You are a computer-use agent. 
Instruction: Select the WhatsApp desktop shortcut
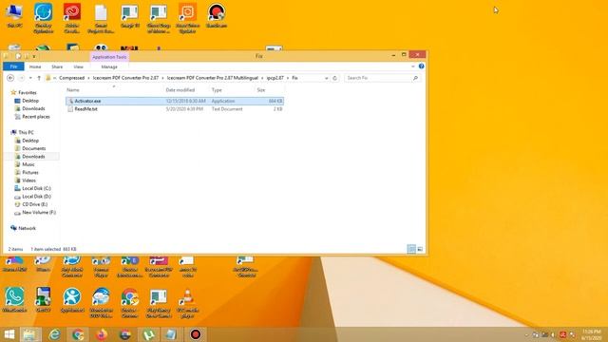pos(15,300)
